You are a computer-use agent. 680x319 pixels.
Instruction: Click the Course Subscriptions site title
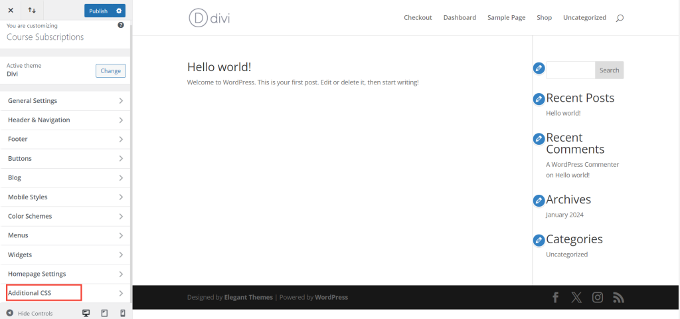[45, 37]
